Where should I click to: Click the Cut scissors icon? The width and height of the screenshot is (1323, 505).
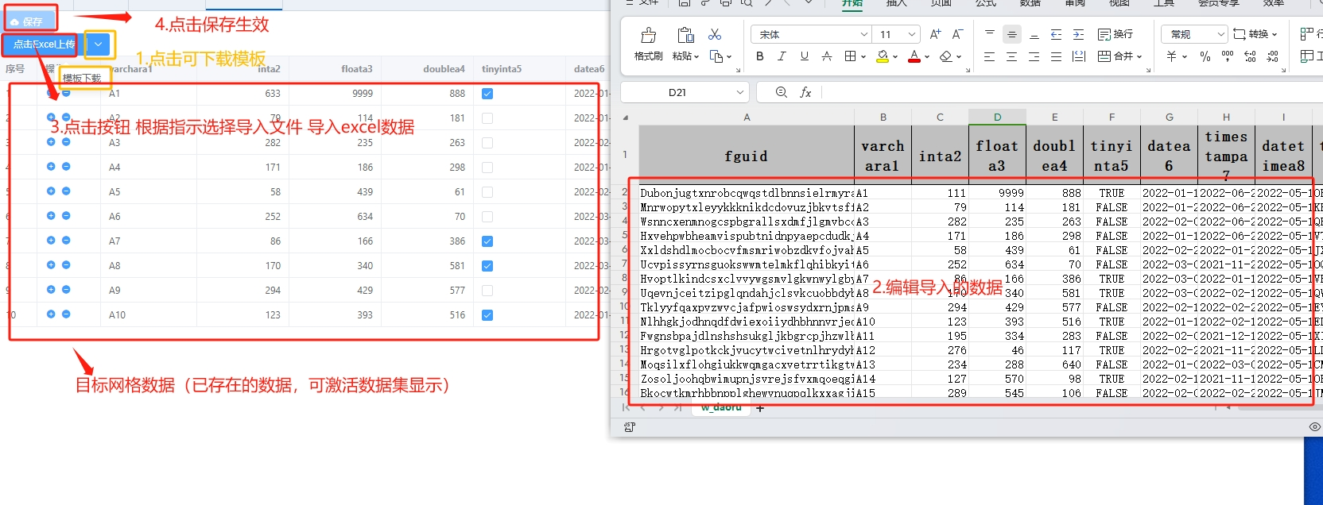(x=714, y=35)
